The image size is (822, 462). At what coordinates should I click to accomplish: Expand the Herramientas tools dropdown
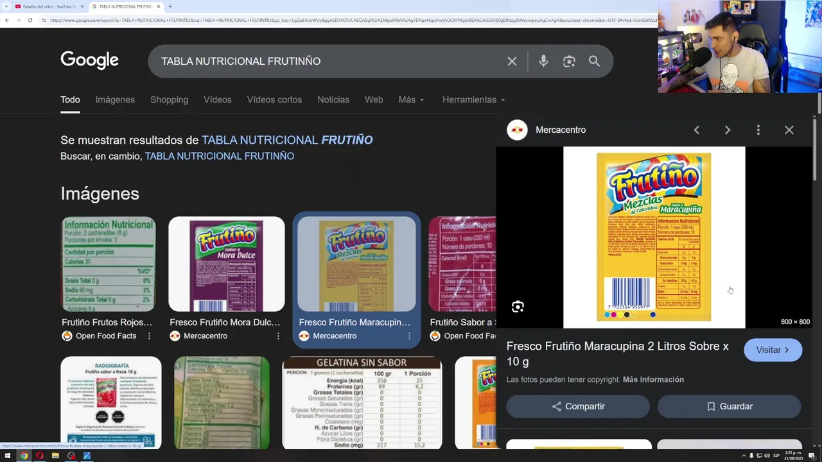click(474, 99)
